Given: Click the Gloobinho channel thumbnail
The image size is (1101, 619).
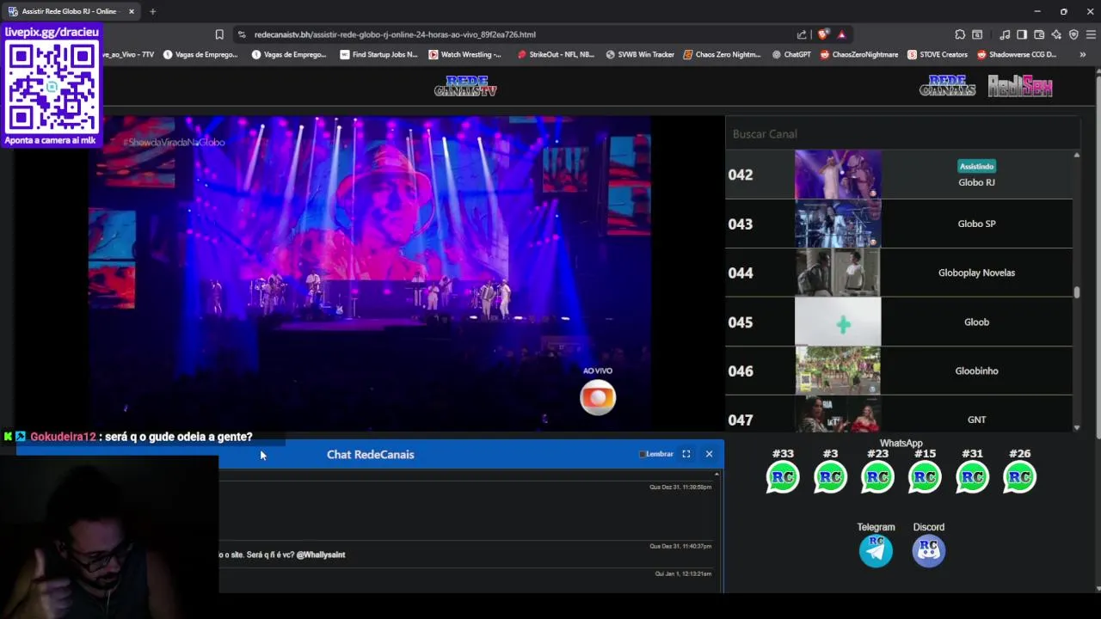Looking at the screenshot, I should pyautogui.click(x=838, y=371).
